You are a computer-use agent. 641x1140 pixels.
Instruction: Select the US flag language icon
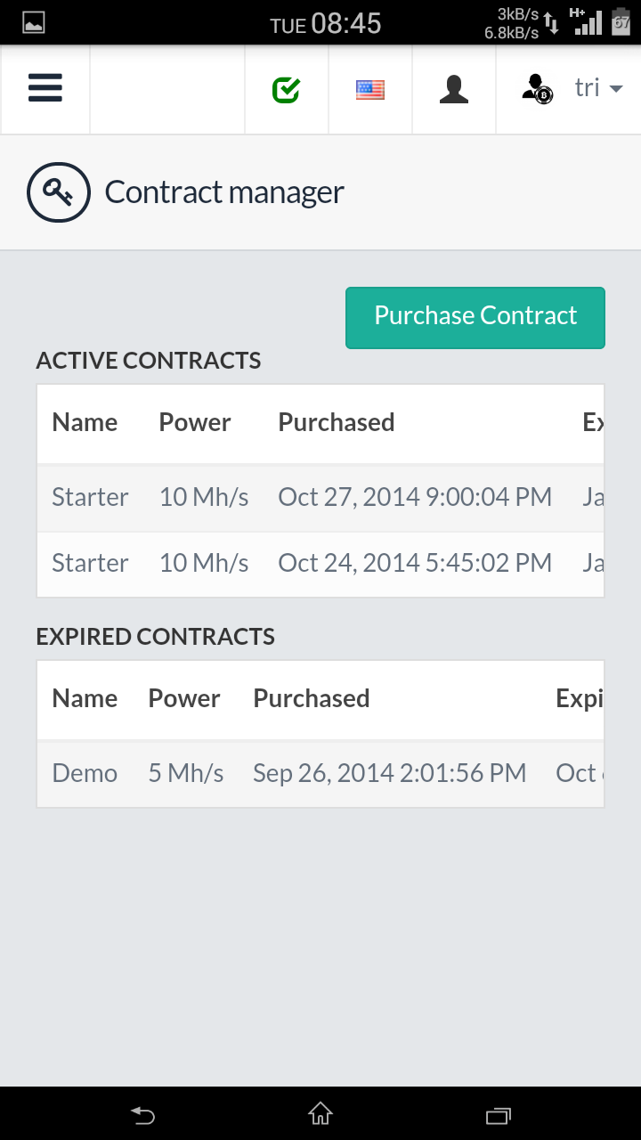(370, 89)
